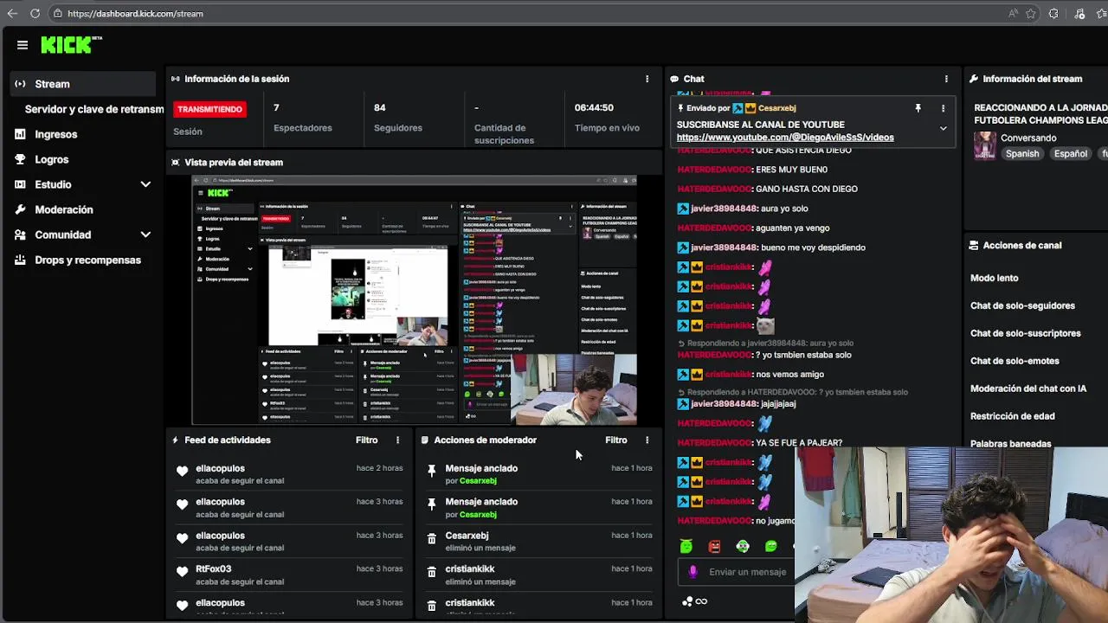Go back with the browser back arrow
1108x623 pixels.
point(11,13)
